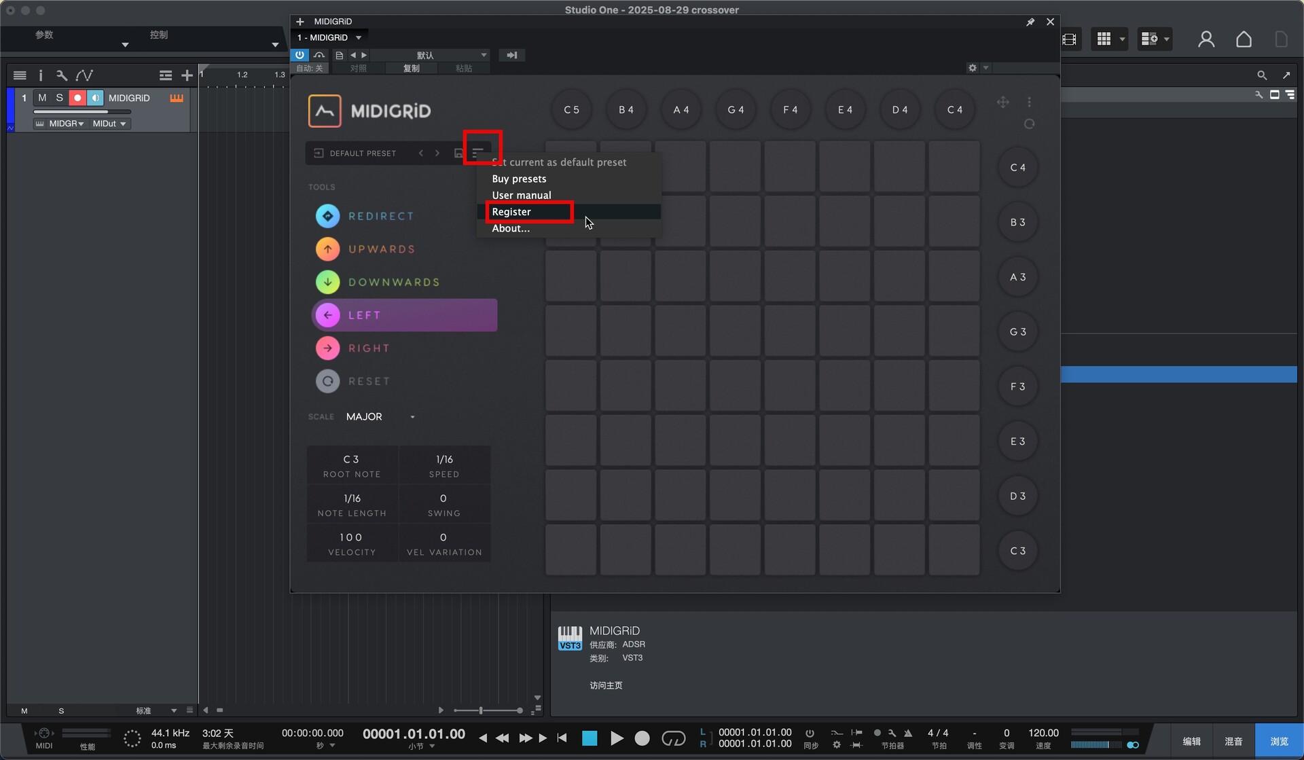Stop playback in the transport

[x=590, y=738]
